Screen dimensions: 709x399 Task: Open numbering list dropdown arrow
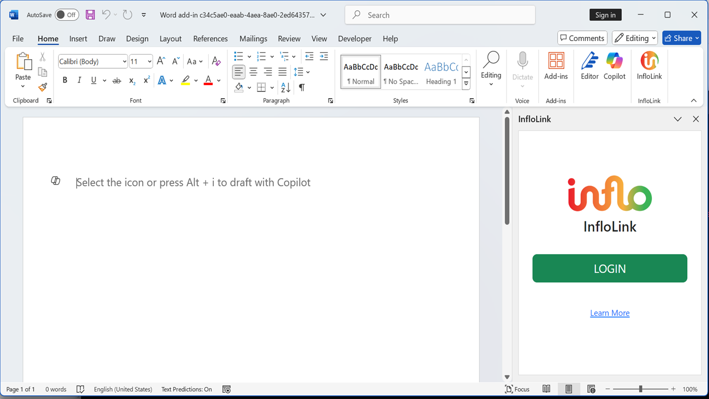(272, 57)
